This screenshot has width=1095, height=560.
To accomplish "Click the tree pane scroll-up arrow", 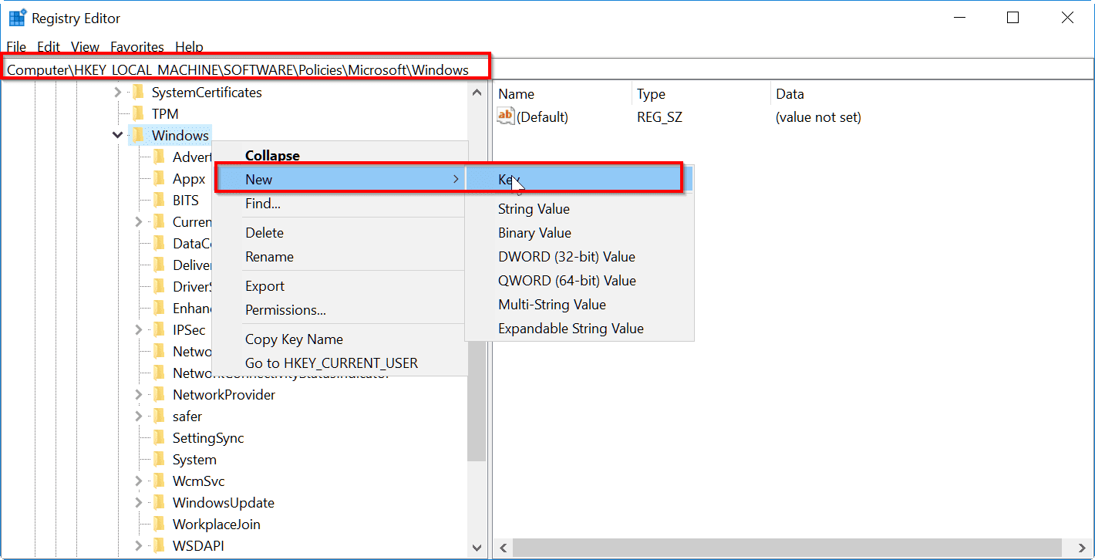I will (x=477, y=93).
